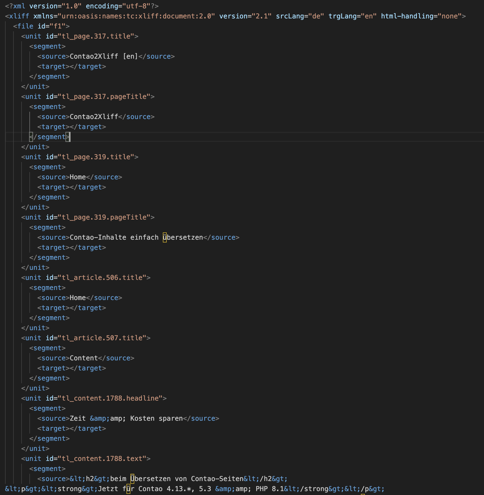Click the unit id tl_article.507.title
This screenshot has width=484, height=495.
(102, 338)
